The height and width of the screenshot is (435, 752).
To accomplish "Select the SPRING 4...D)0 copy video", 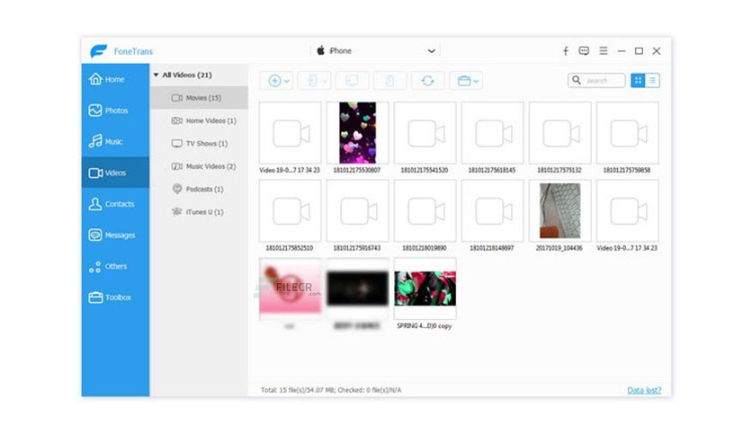I will (x=425, y=289).
